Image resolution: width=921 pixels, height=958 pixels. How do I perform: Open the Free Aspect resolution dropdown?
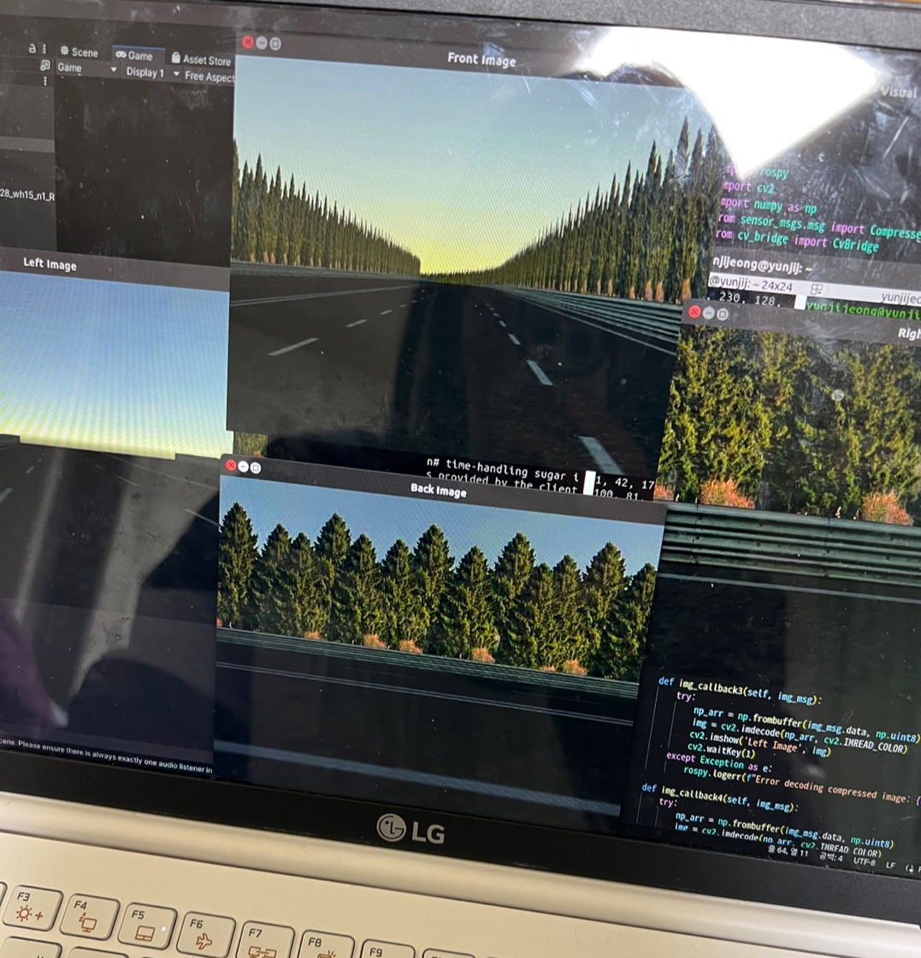click(209, 76)
